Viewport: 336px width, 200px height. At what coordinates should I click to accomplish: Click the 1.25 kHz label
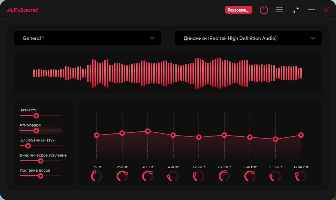click(x=199, y=167)
